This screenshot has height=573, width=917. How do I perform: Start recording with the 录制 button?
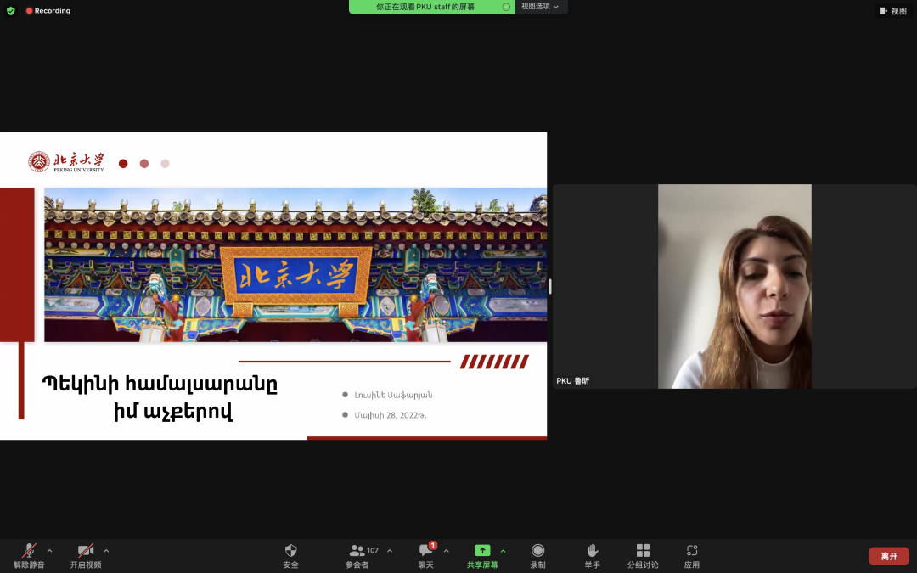click(538, 556)
